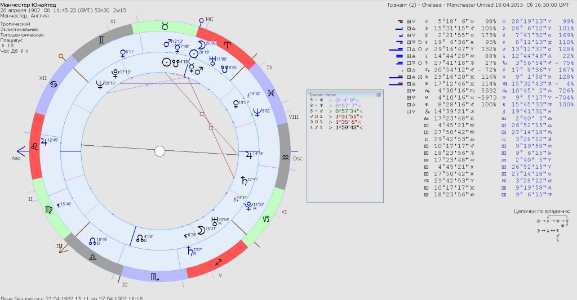Click natal Uranus at 20°54'
The width and height of the screenshot is (577, 300).
coord(215,222)
